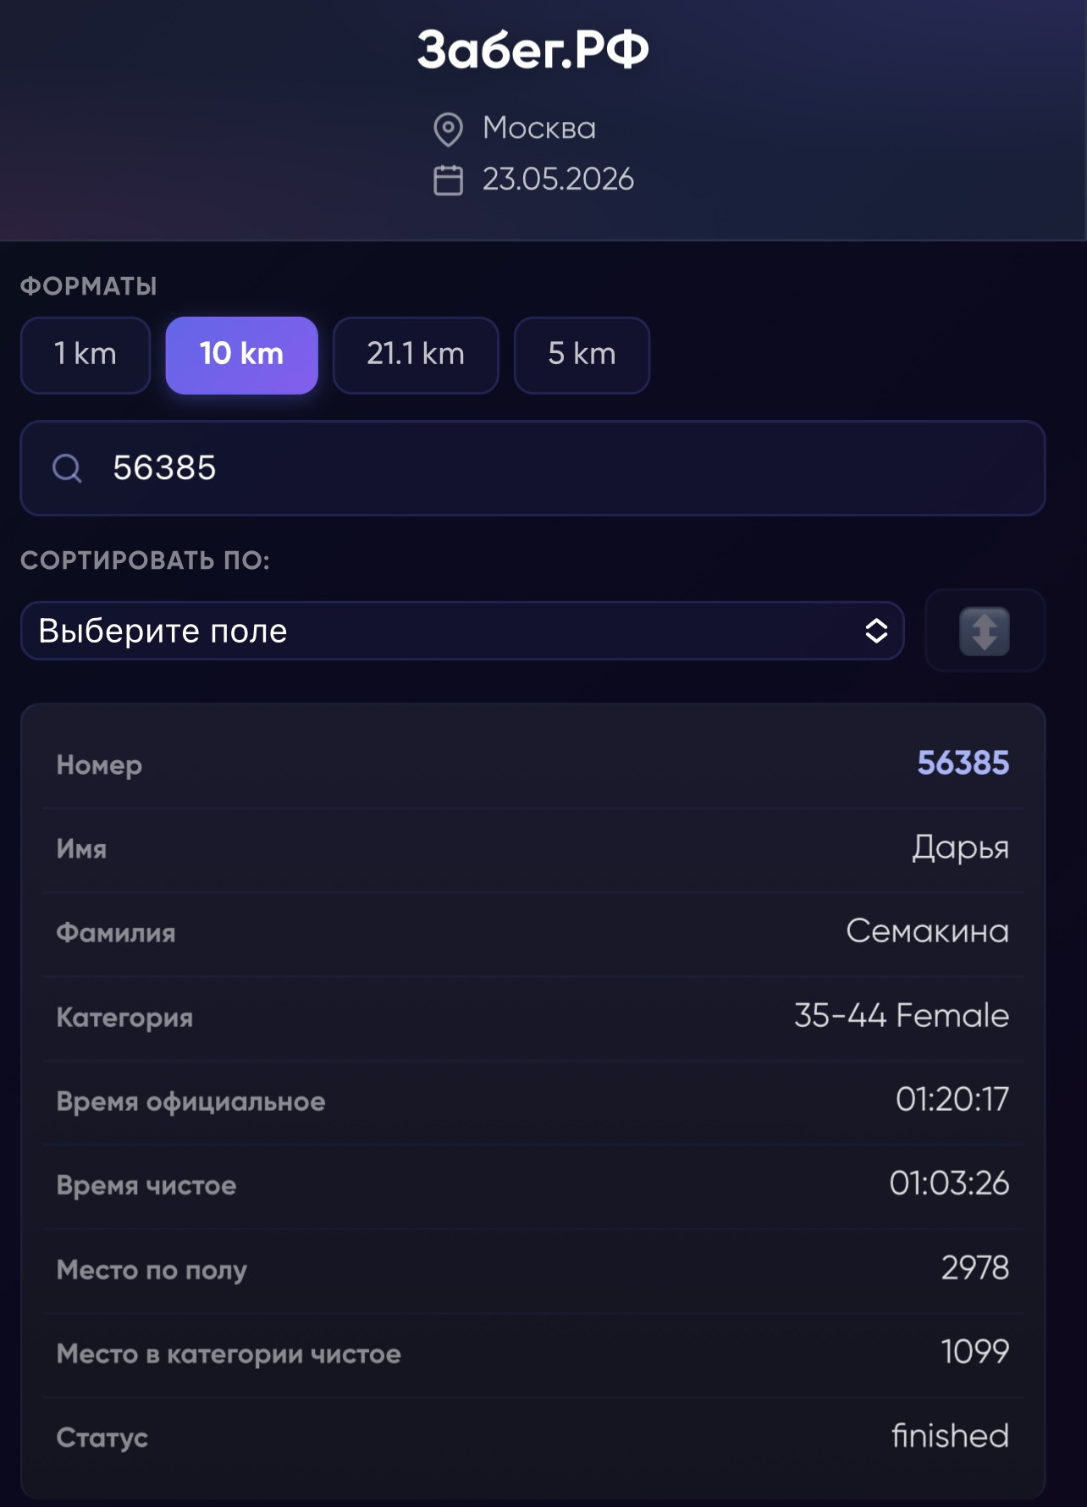Click the Время чистое label

(x=146, y=1185)
